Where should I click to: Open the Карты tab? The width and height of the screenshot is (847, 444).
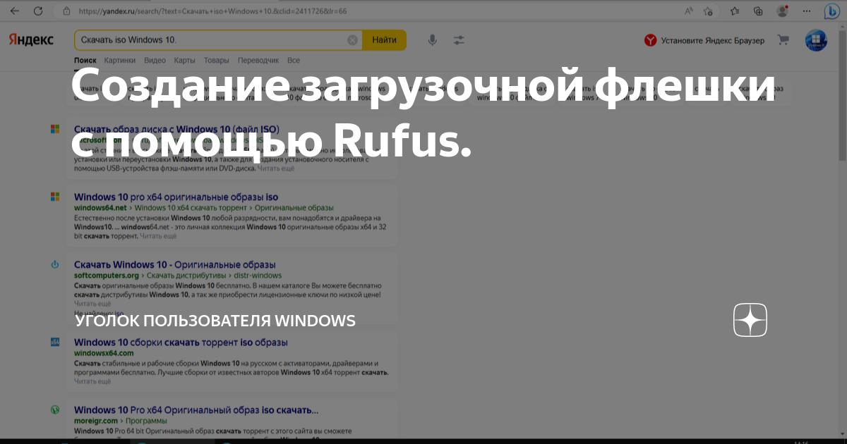[184, 61]
